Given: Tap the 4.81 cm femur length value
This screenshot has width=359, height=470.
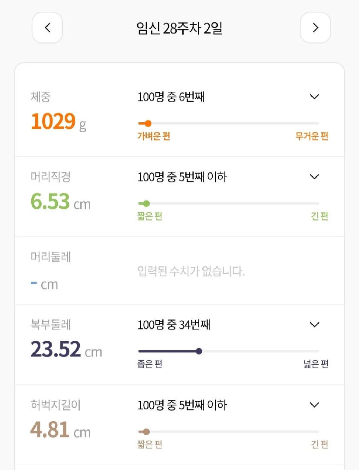Looking at the screenshot, I should point(61,430).
